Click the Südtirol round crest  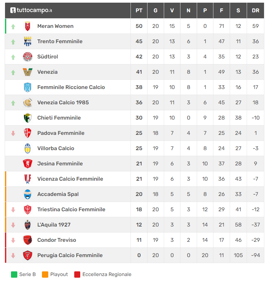pos(28,57)
